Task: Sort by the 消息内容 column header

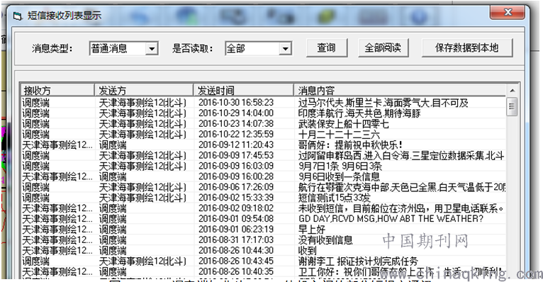Action: point(400,91)
